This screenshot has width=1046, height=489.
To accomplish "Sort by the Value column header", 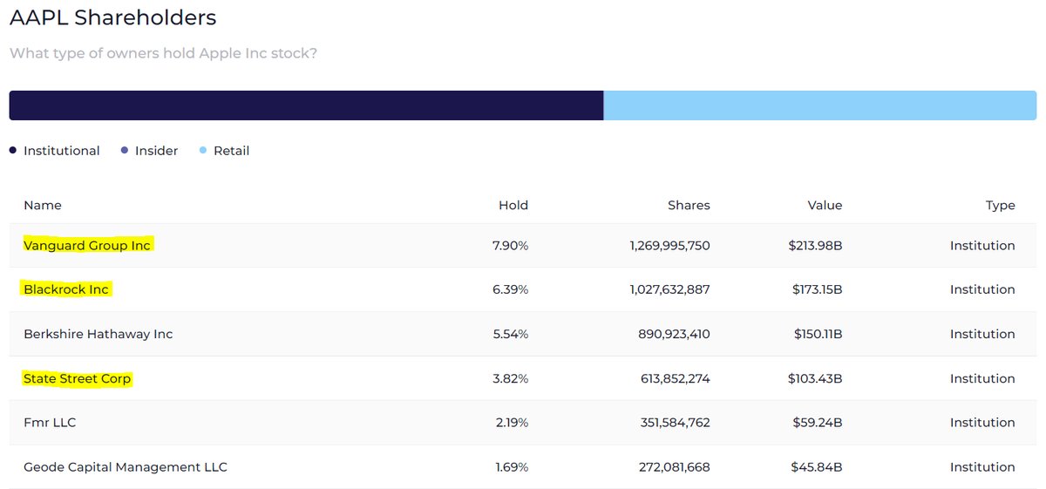I will tap(825, 206).
